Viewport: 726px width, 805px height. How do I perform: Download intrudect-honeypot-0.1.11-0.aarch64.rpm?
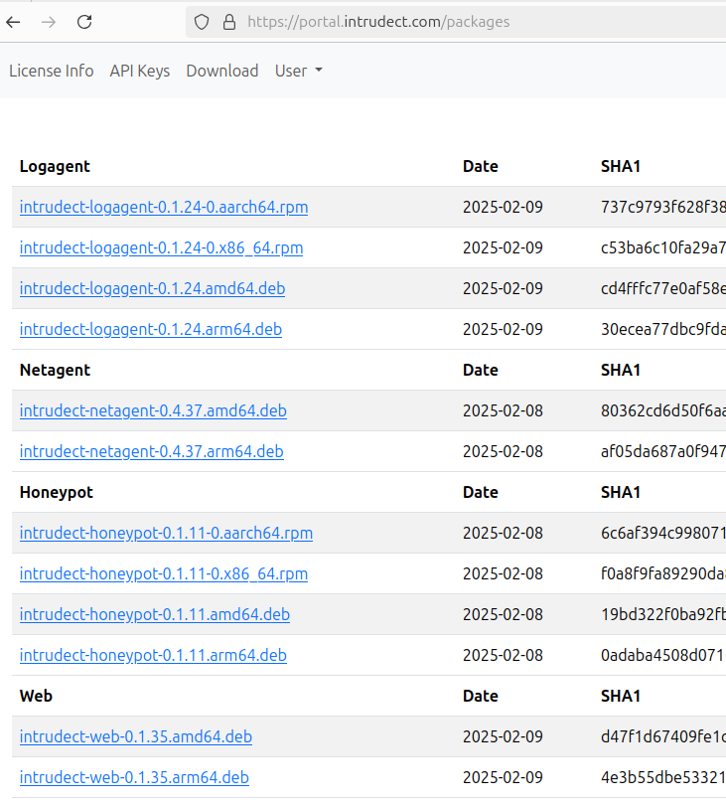(166, 533)
